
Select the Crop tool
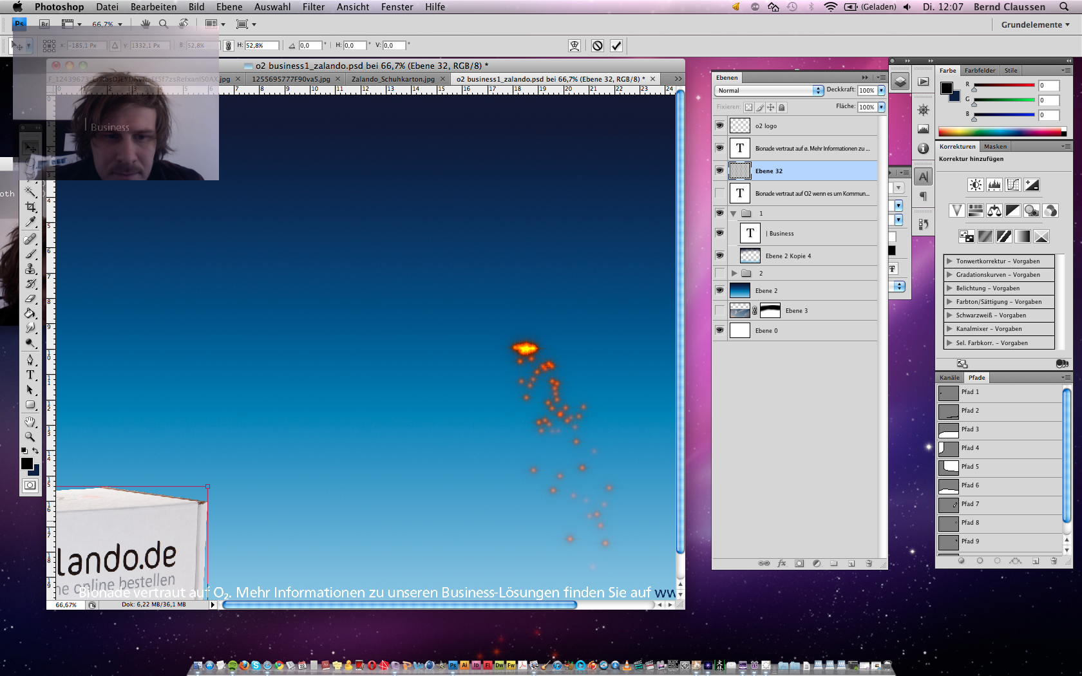[30, 207]
